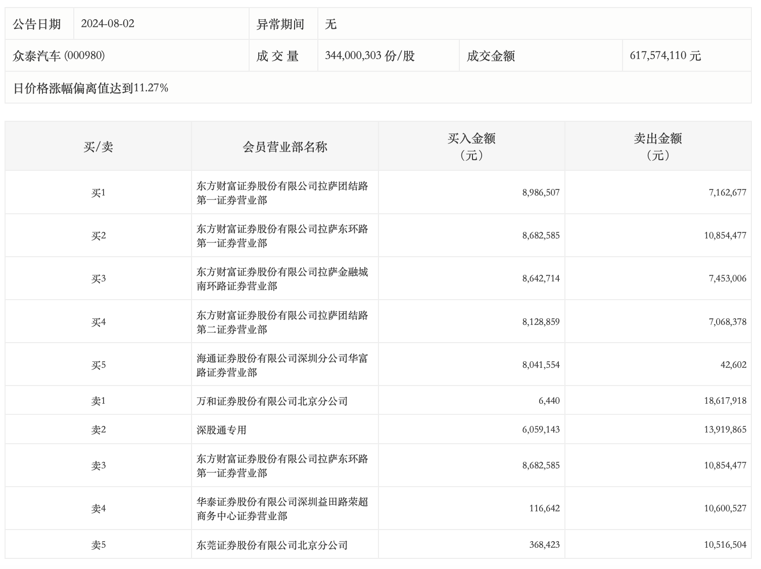Click the announcement date 2024-08-02
This screenshot has height=569, width=761.
[x=108, y=24]
